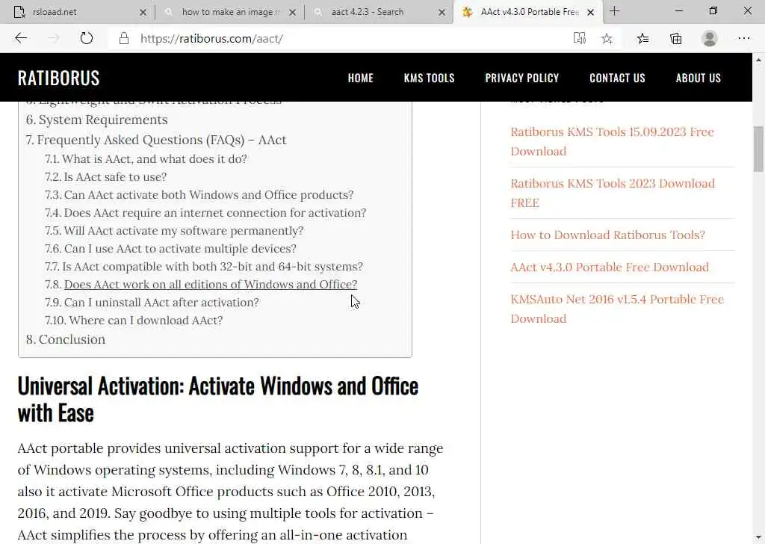The width and height of the screenshot is (765, 544).
Task: Jump to '8. Conclusion' section
Action: [66, 339]
